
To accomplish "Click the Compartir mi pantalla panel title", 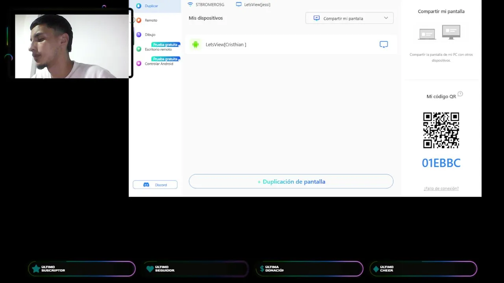I will 441,11.
